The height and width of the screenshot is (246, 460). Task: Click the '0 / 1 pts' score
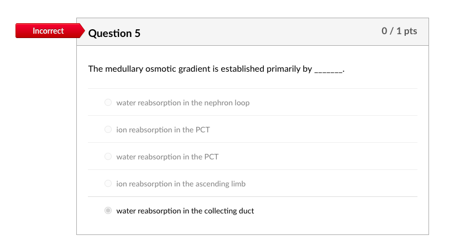[399, 31]
